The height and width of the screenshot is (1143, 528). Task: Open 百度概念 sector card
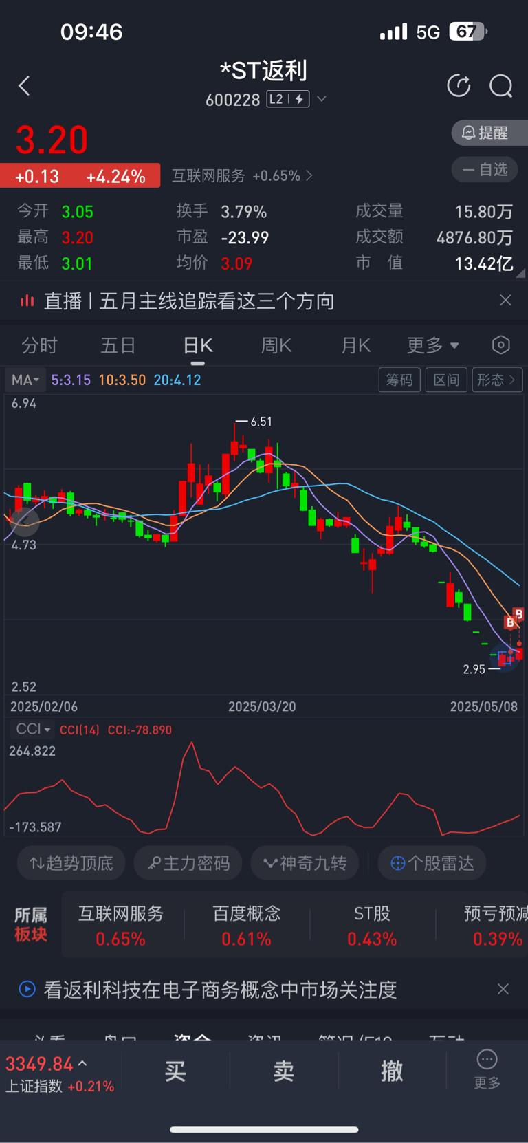[247, 926]
